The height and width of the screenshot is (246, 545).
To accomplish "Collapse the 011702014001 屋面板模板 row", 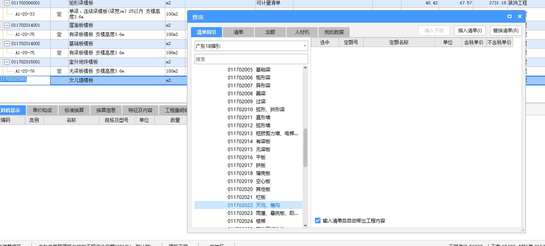I will pos(7,25).
